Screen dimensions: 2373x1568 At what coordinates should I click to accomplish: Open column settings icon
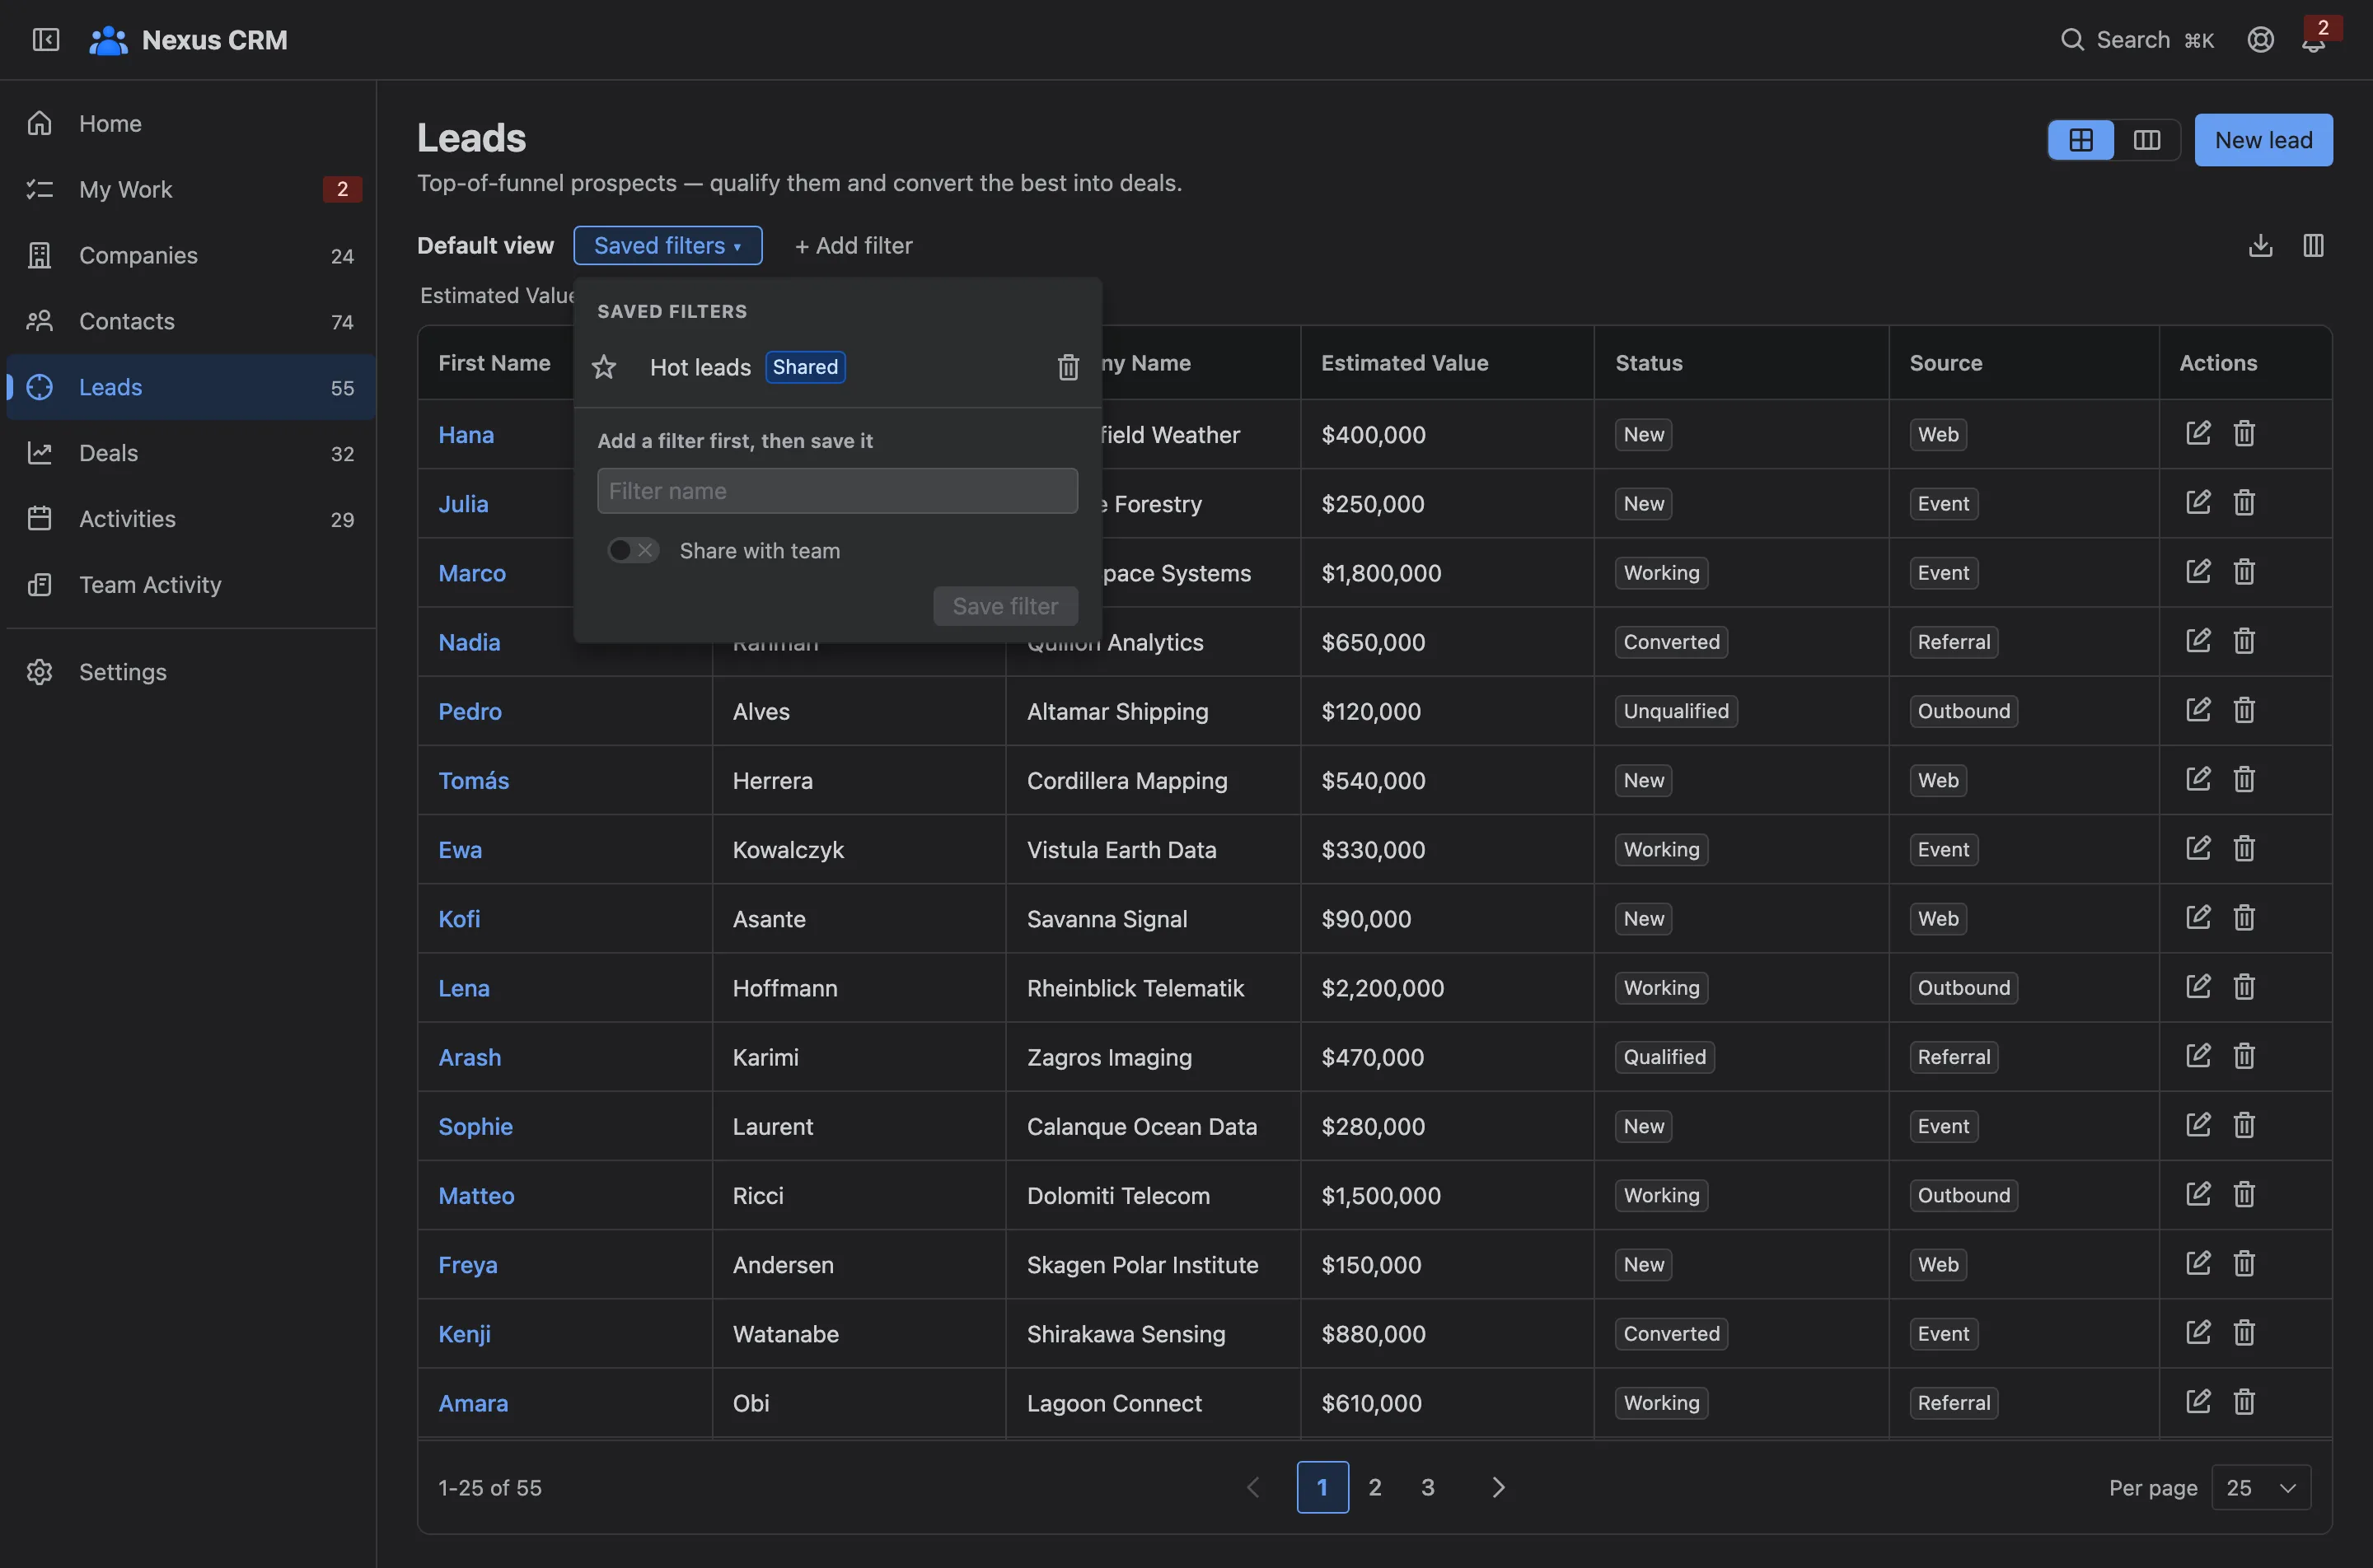2313,245
